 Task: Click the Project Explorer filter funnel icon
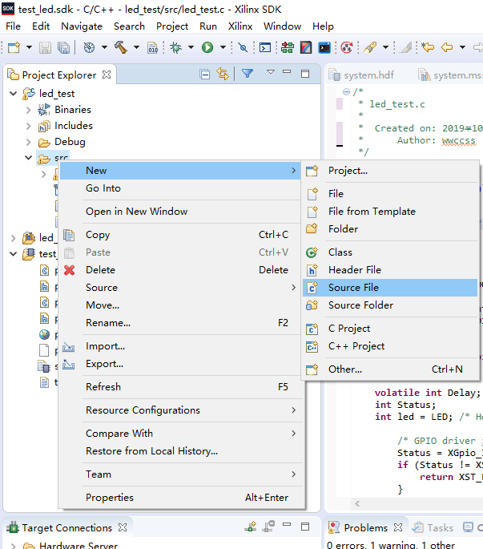click(x=248, y=74)
